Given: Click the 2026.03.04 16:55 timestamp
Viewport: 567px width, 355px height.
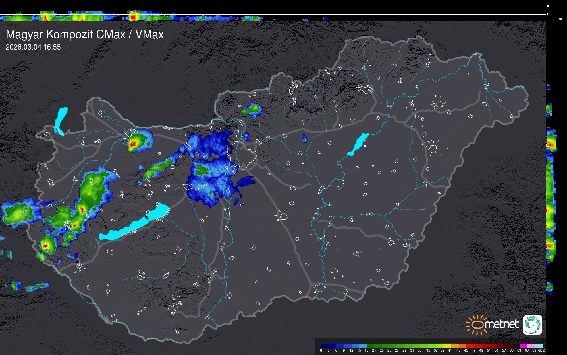Looking at the screenshot, I should click(33, 47).
